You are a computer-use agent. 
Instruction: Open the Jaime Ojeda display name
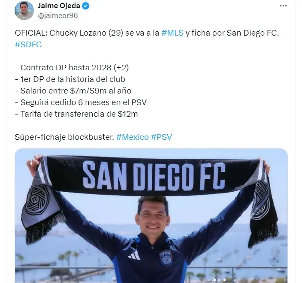59,6
